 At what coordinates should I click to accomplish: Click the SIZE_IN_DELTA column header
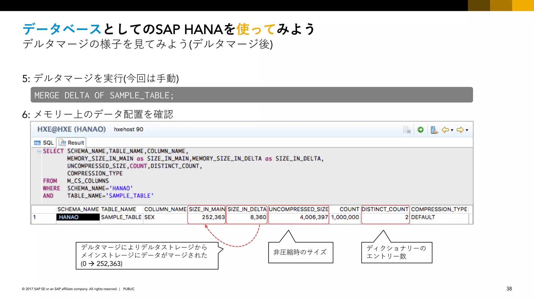coord(247,209)
